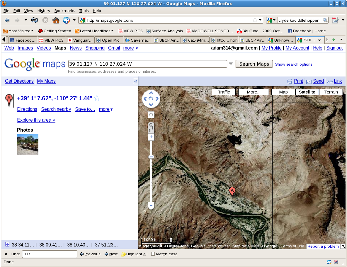Click the Street View pegman icon
Image resolution: width=347 pixels, height=267 pixels.
coord(151,127)
